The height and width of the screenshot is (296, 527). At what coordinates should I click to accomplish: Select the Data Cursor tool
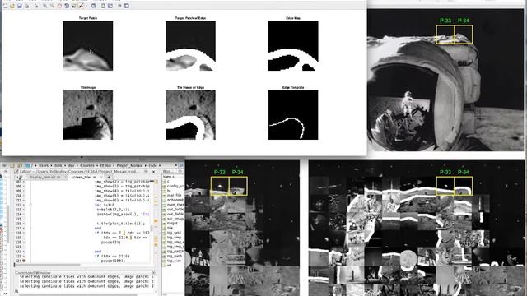(x=73, y=6)
